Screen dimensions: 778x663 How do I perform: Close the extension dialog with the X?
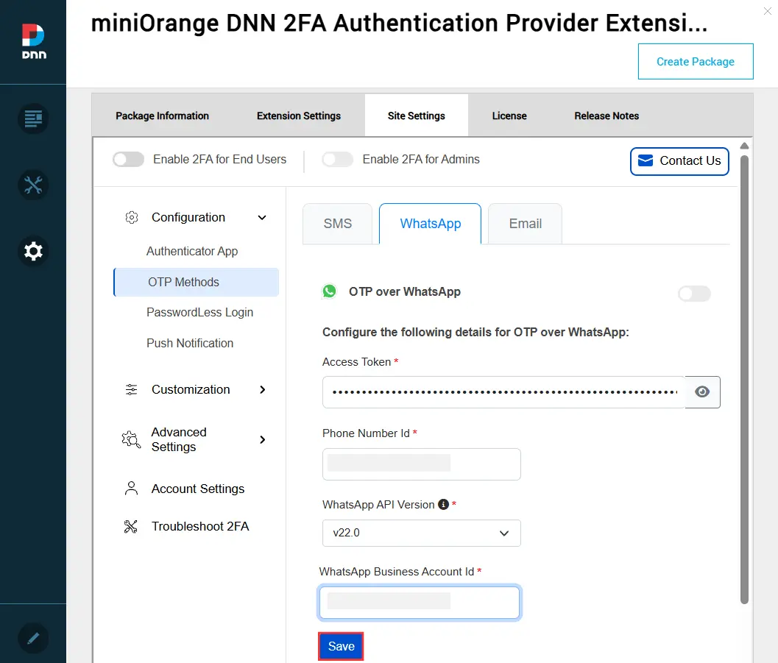click(767, 11)
